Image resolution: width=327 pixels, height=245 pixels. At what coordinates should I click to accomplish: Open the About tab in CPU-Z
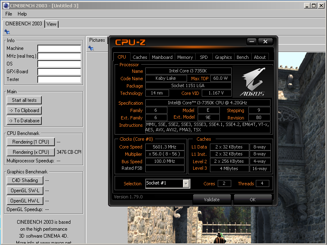[259, 57]
